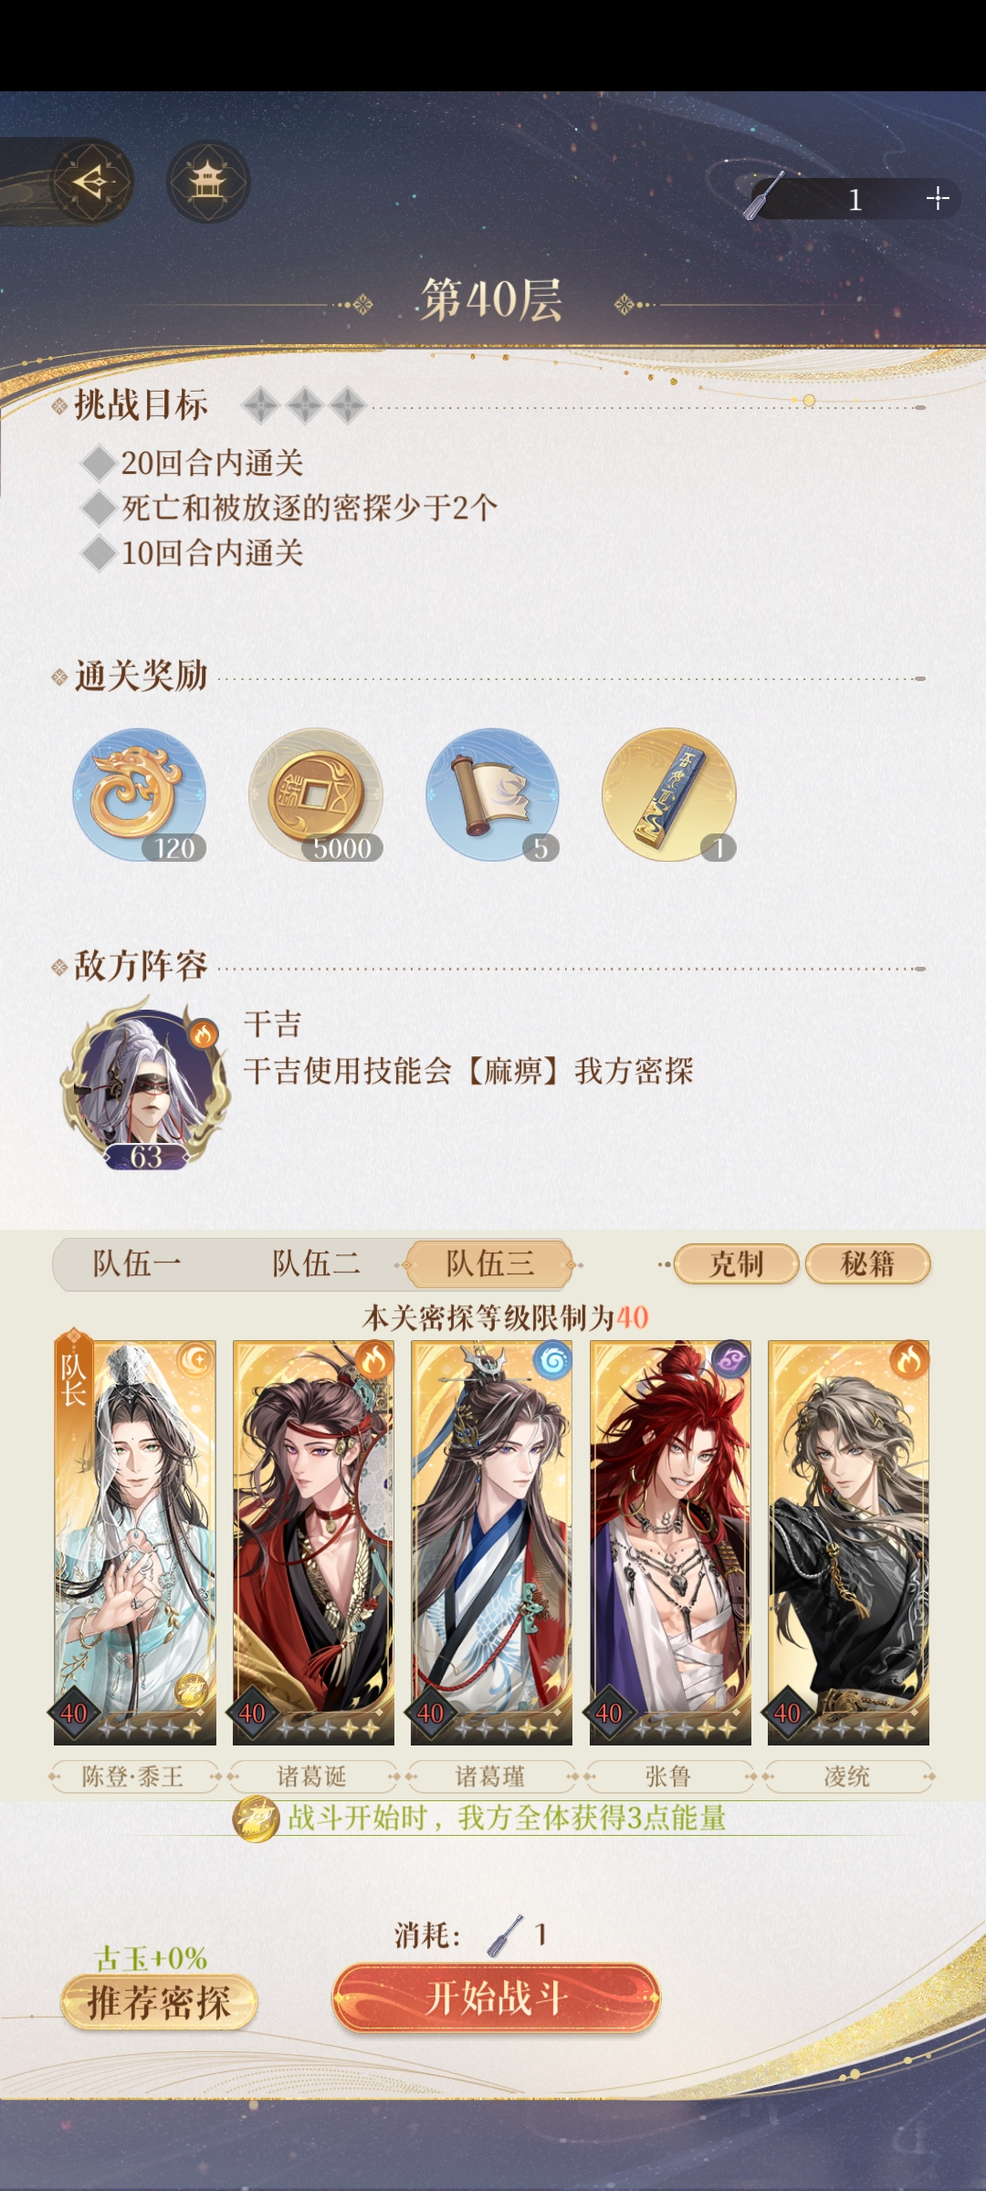
Task: Select character card 凌统
Action: (848, 1542)
